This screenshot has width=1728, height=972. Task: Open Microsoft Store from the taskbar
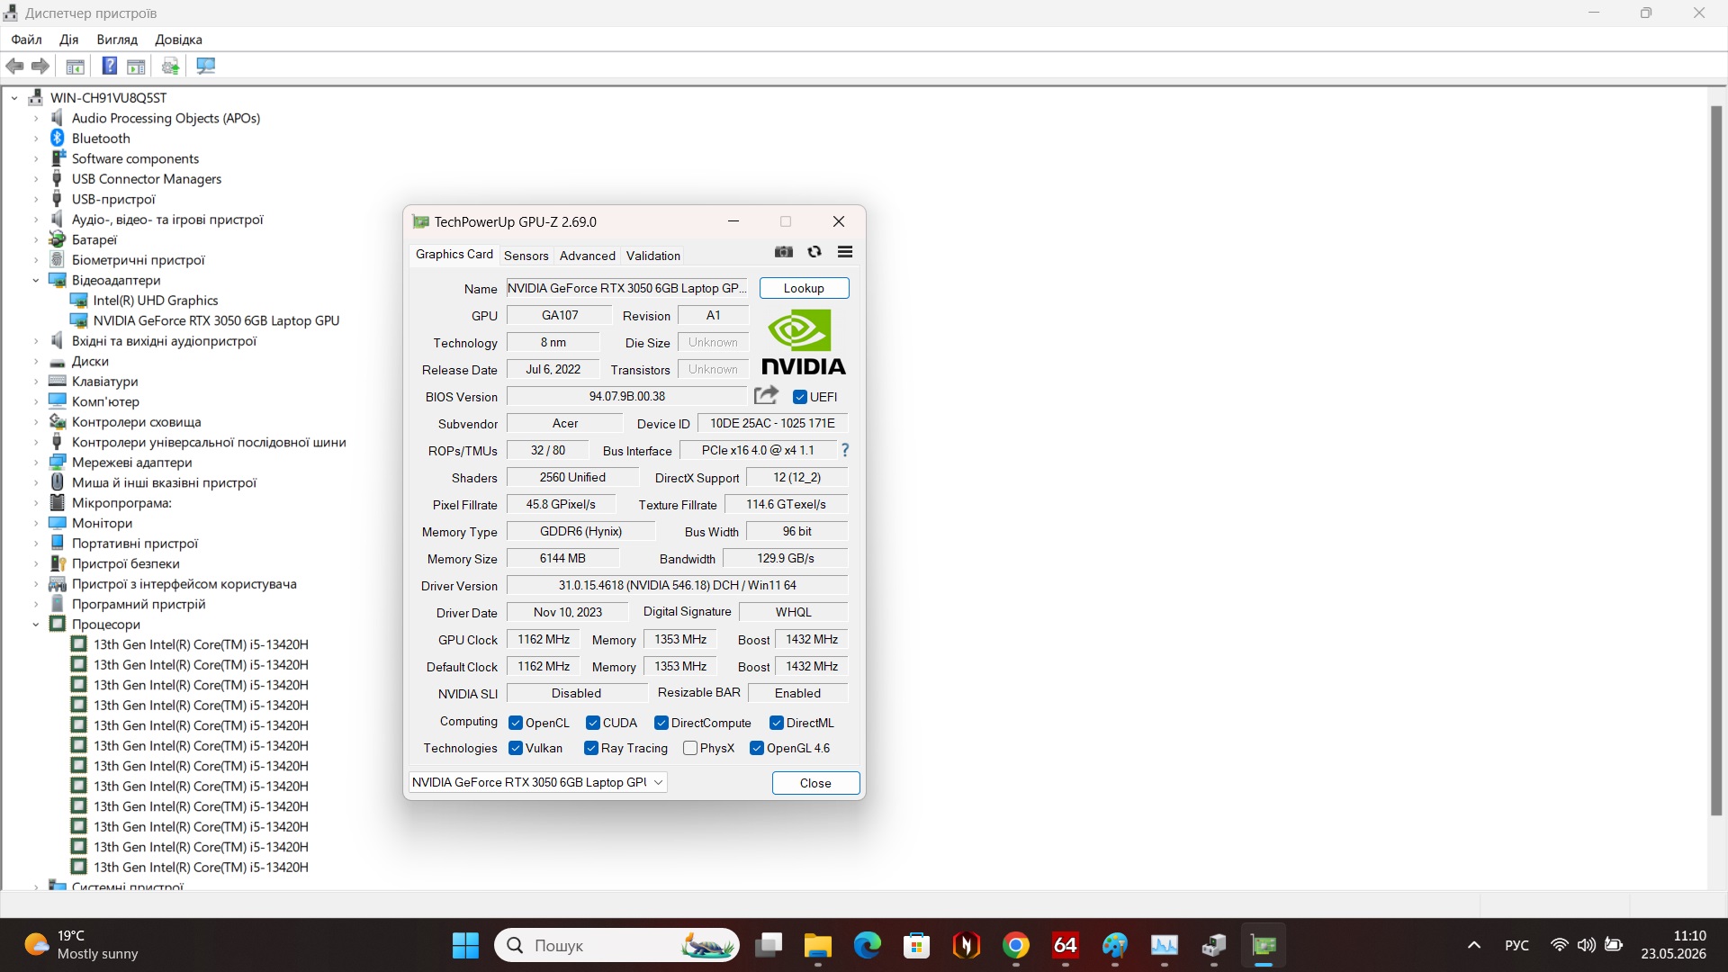pyautogui.click(x=917, y=945)
